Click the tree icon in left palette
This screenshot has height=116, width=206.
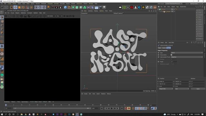(2, 75)
